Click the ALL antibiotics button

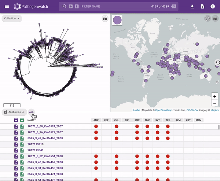coord(32,112)
